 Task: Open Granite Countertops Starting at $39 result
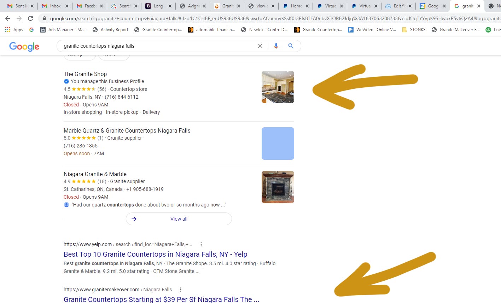[162, 299]
